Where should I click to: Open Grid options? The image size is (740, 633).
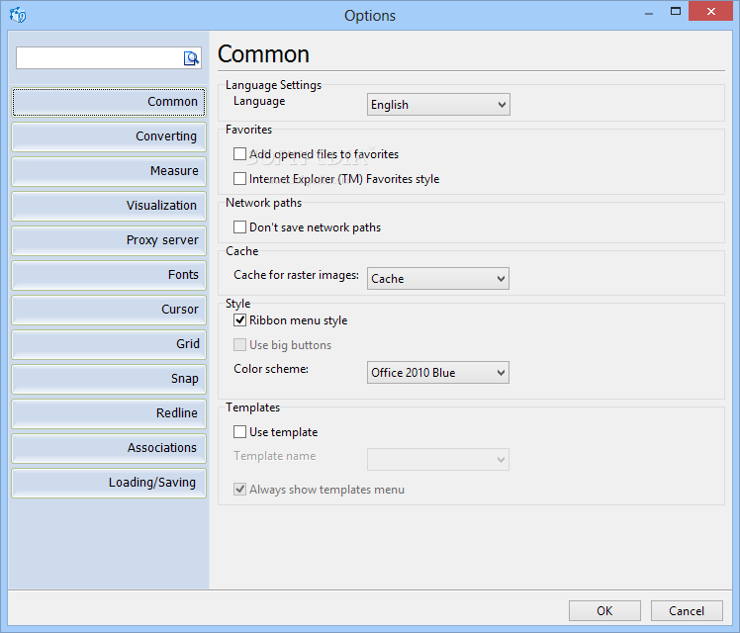(x=109, y=344)
